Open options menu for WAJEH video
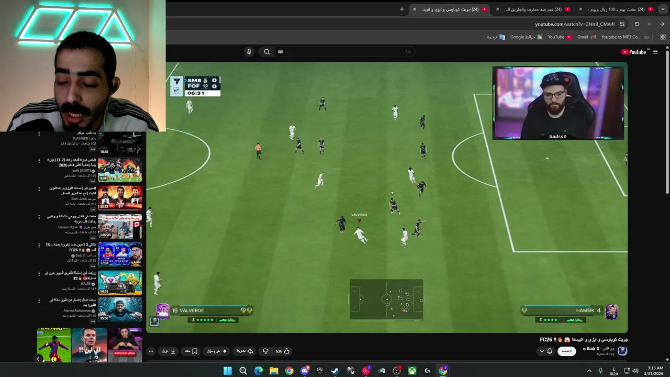 click(39, 273)
